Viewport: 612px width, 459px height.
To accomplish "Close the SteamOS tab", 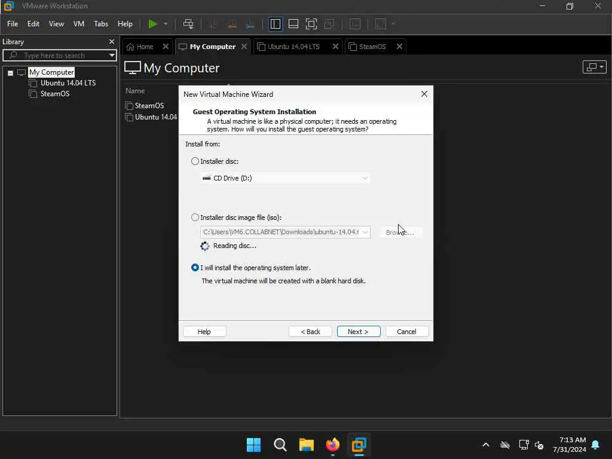I will coord(399,47).
